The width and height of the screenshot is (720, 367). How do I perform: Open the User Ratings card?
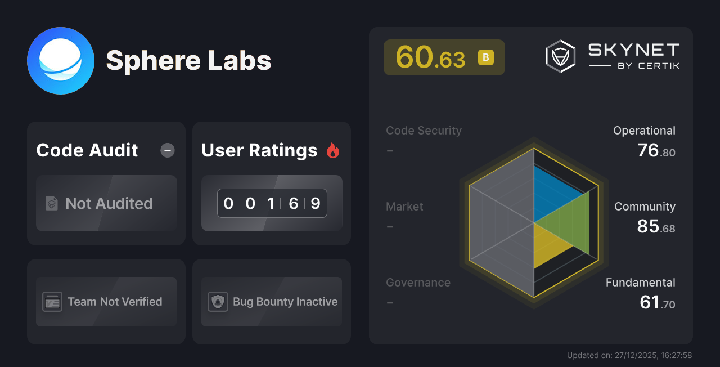point(272,183)
